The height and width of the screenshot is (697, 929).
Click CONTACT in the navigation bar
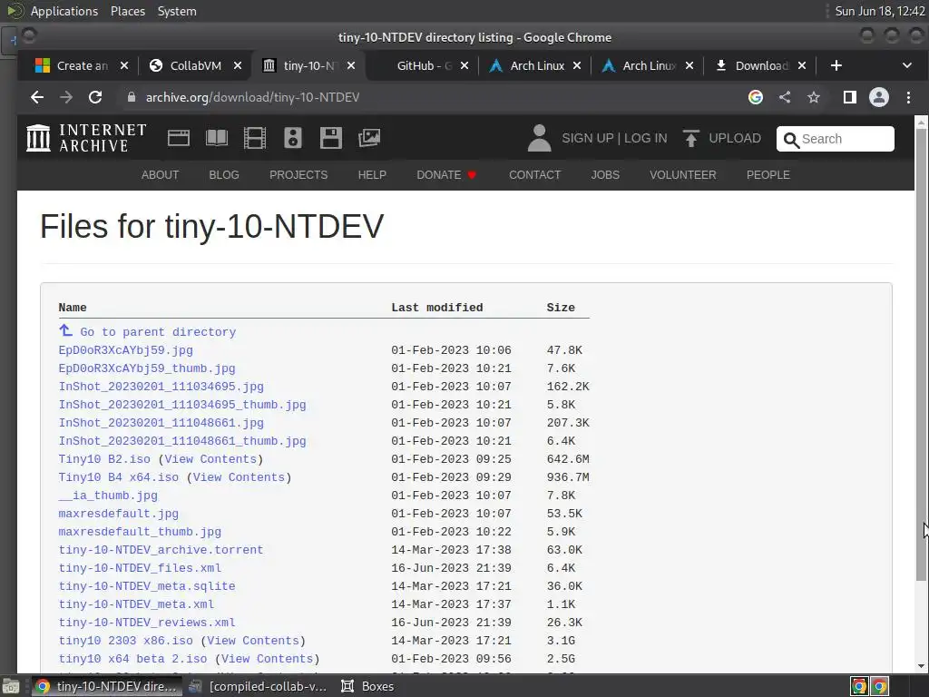pos(535,175)
